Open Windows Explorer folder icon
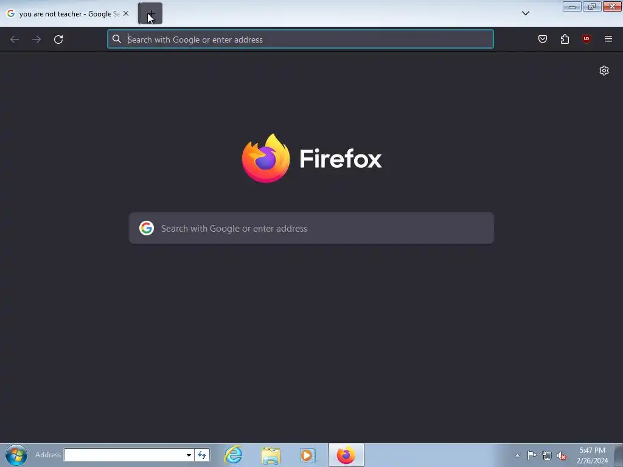Image resolution: width=623 pixels, height=467 pixels. (271, 455)
